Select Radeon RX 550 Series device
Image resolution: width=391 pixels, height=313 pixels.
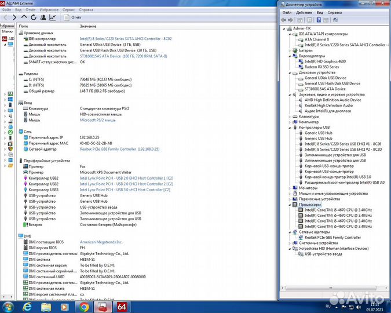tap(321, 67)
